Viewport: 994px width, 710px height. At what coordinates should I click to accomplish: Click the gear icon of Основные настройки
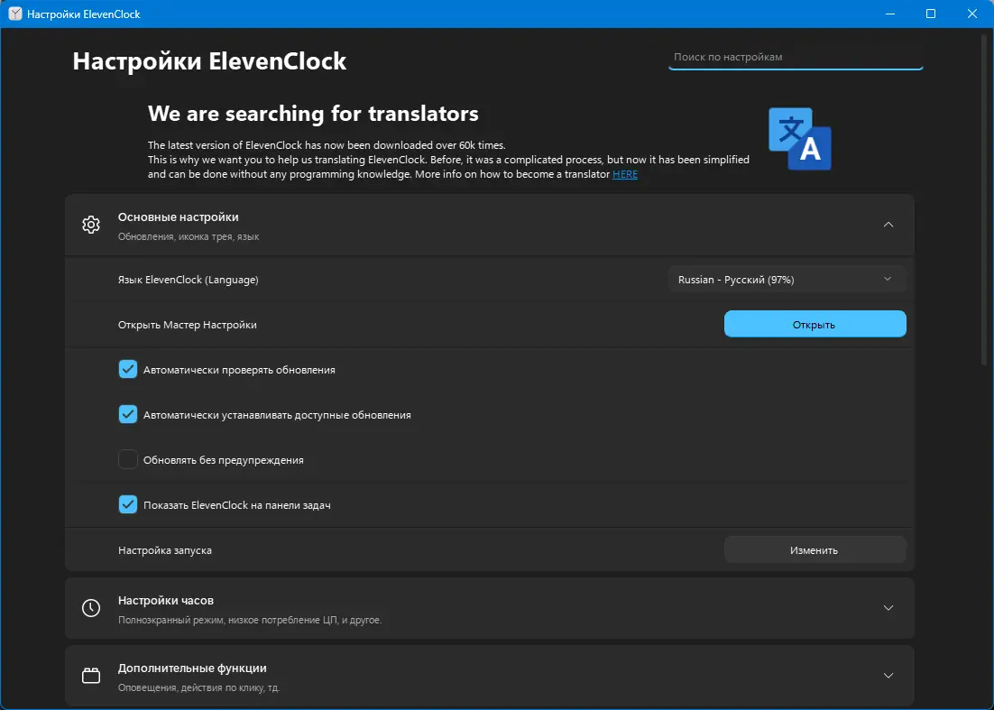(91, 225)
